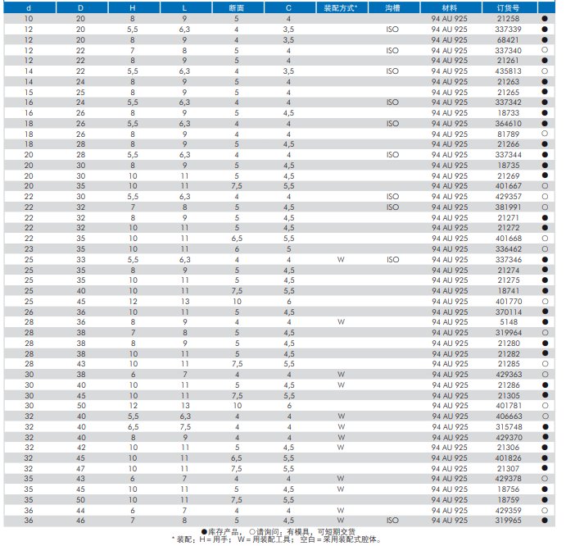Click the W cell in order 406663 row
The height and width of the screenshot is (546, 566).
pyautogui.click(x=341, y=416)
